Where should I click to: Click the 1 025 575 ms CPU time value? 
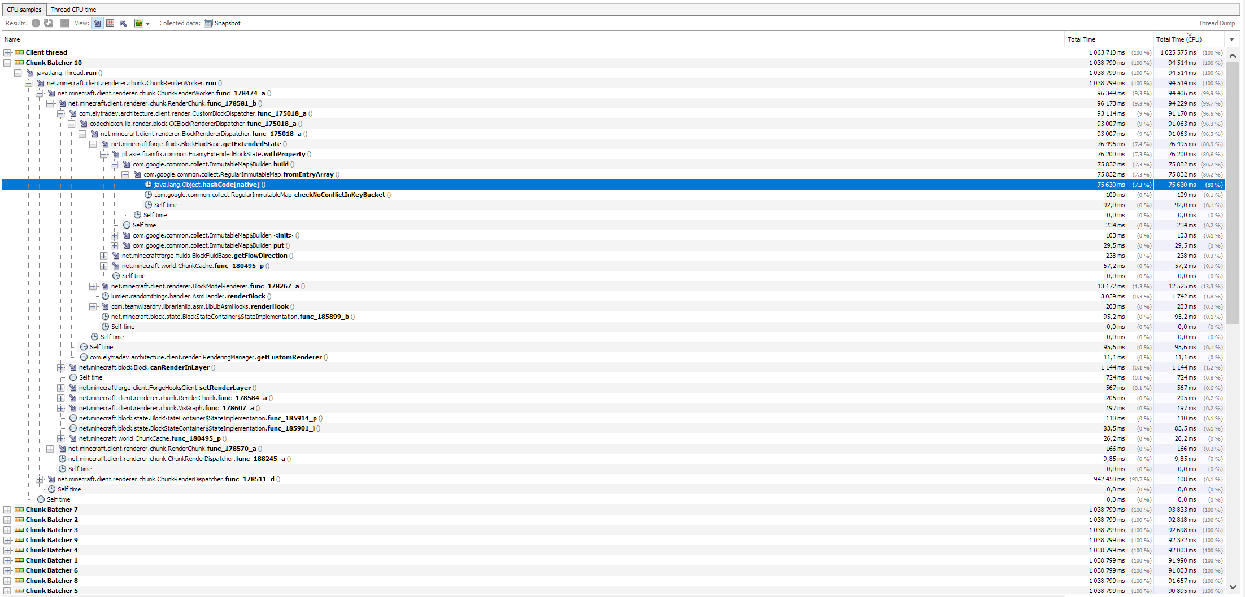pos(1178,52)
